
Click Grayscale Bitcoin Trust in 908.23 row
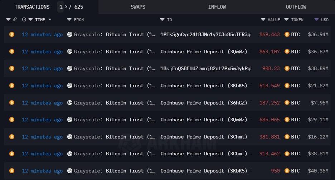(115, 68)
